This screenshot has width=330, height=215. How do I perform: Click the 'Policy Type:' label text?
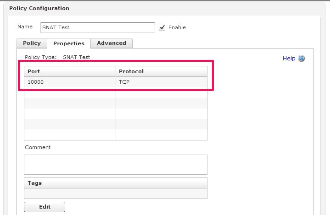click(40, 57)
